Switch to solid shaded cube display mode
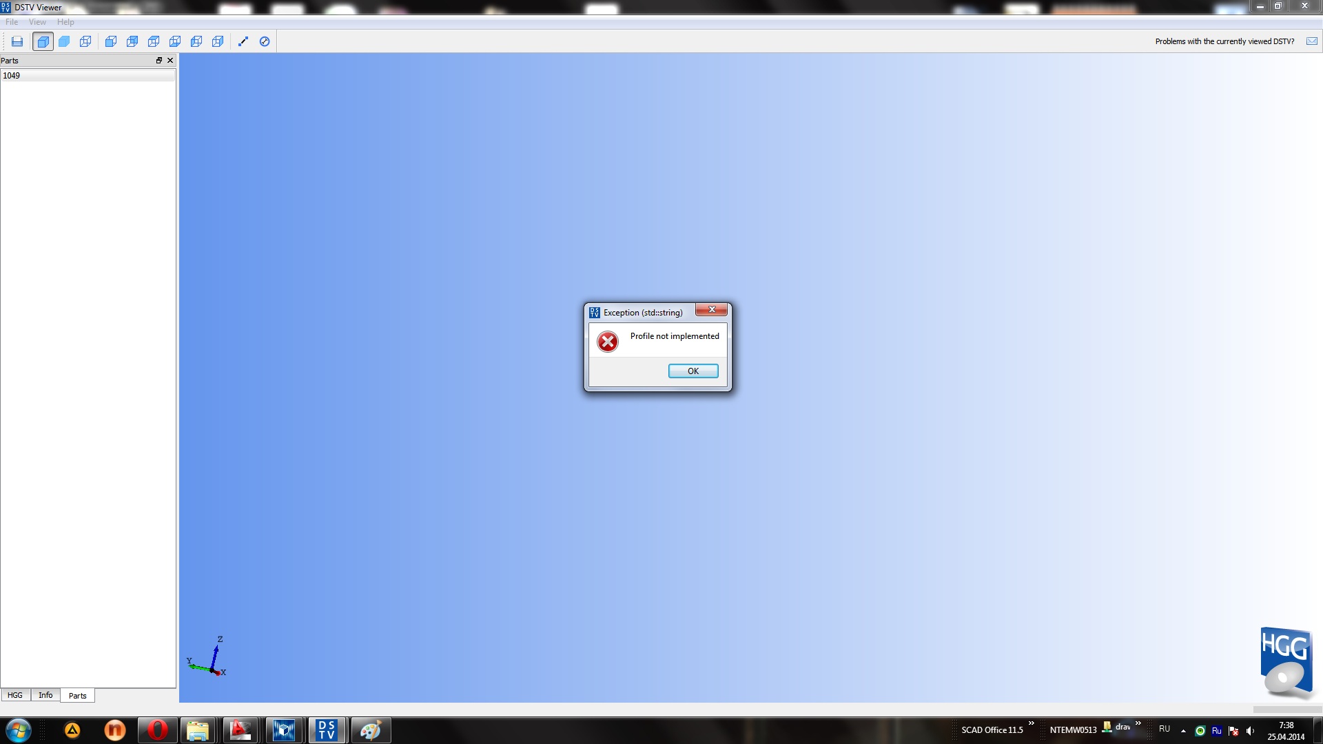The height and width of the screenshot is (744, 1323). 64,41
